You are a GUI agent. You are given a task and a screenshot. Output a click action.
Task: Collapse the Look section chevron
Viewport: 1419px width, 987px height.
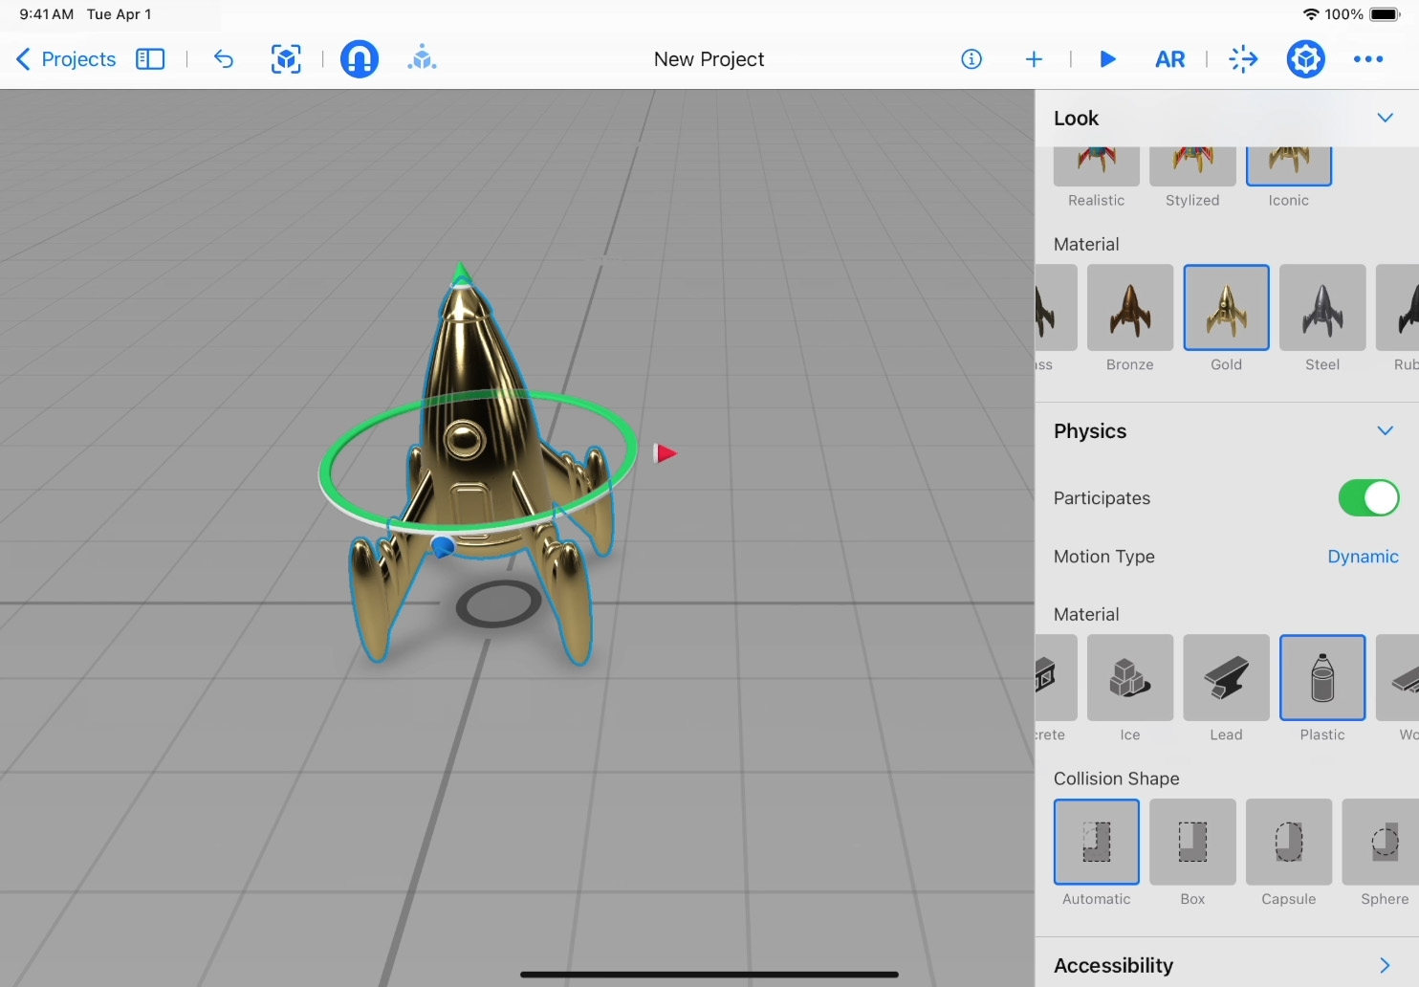[1385, 118]
